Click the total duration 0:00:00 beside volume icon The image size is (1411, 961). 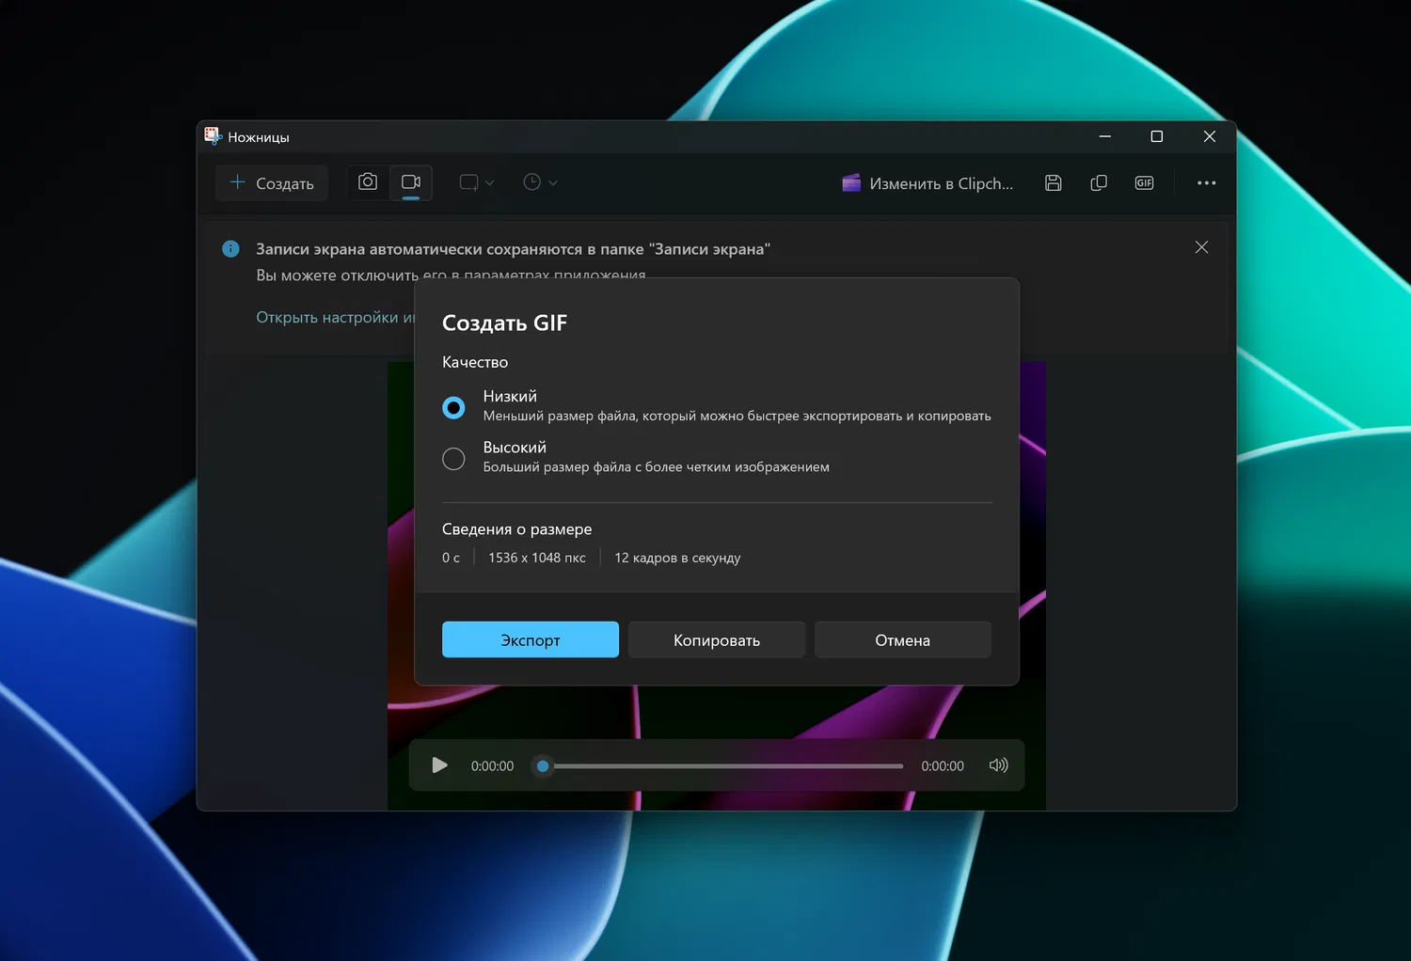[x=943, y=766]
